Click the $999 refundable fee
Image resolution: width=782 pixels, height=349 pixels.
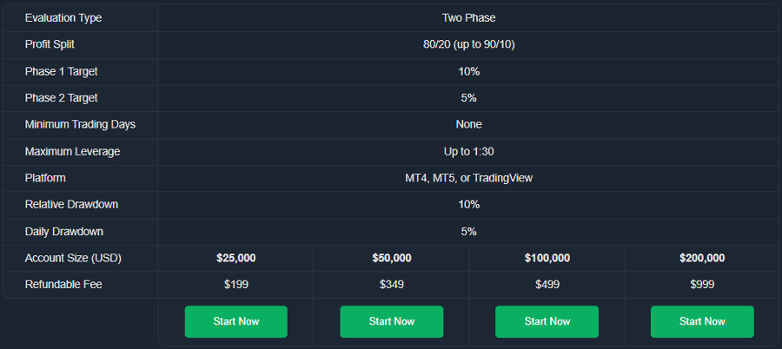pyautogui.click(x=702, y=285)
